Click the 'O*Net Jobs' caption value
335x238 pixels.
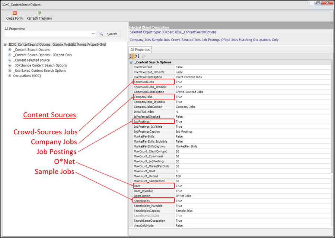[183, 196]
